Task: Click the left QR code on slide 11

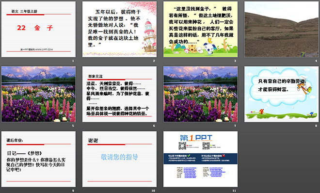Action: 182,145
